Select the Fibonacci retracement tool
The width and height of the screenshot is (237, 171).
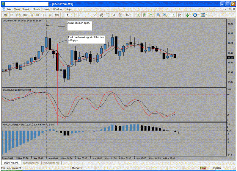point(108,15)
